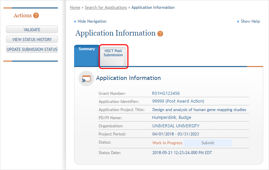Click the Application Identifier label
The height and width of the screenshot is (170, 269).
tap(119, 102)
